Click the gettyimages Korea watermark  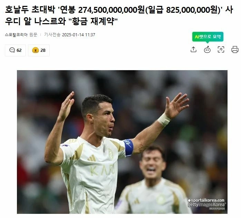207,205
